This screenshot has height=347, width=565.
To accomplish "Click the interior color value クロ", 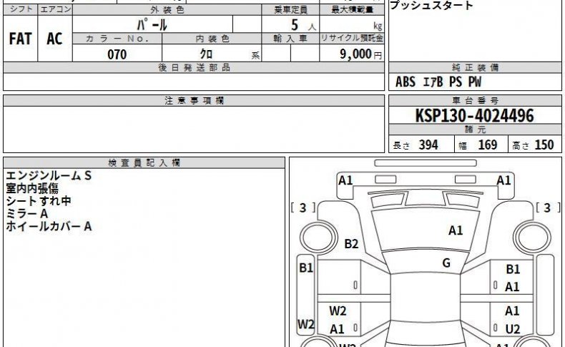I will click(x=206, y=54).
